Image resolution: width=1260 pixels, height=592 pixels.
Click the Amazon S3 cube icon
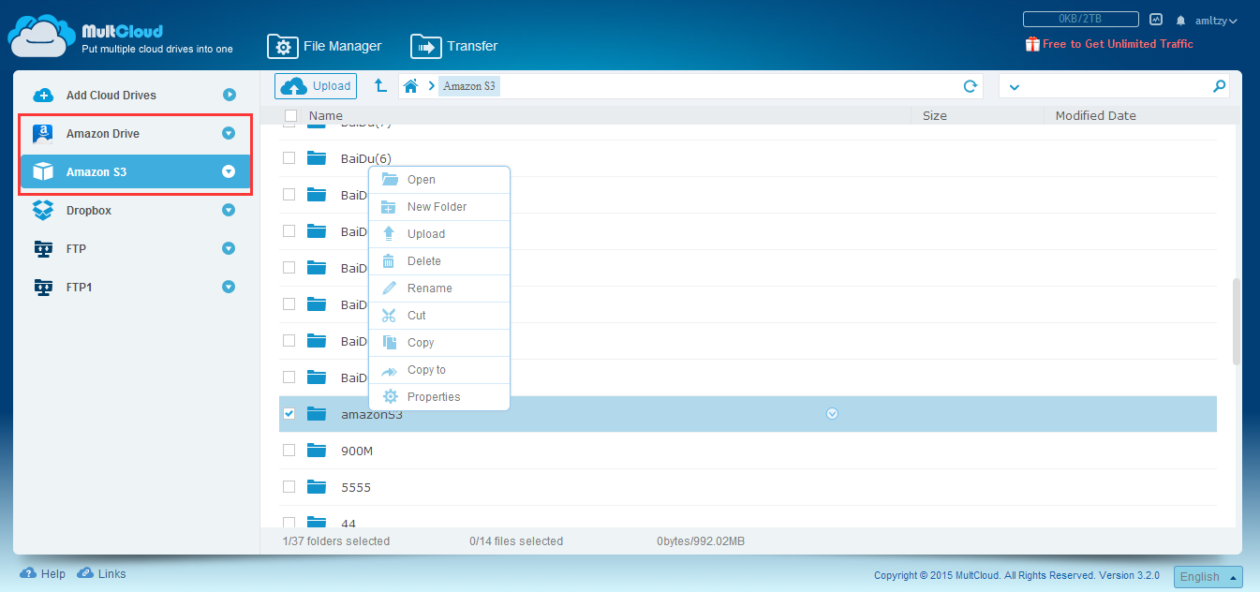coord(43,172)
